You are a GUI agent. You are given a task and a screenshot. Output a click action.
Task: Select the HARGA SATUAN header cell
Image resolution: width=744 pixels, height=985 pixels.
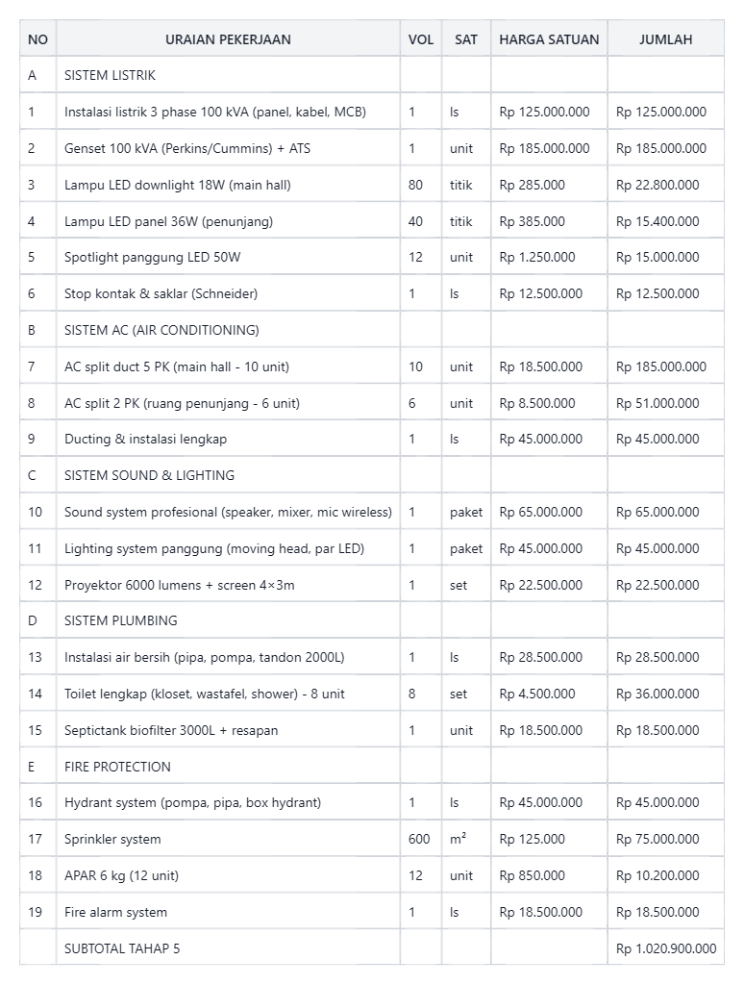(549, 38)
